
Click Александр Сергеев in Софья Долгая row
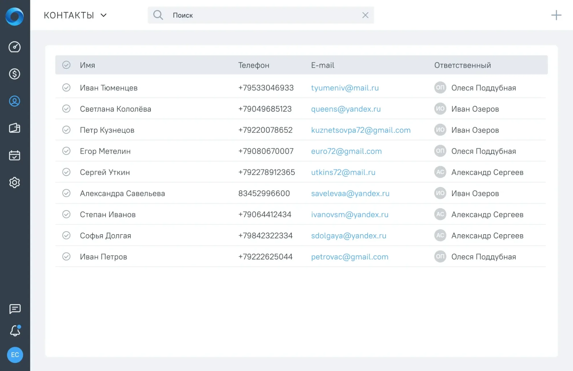click(487, 236)
